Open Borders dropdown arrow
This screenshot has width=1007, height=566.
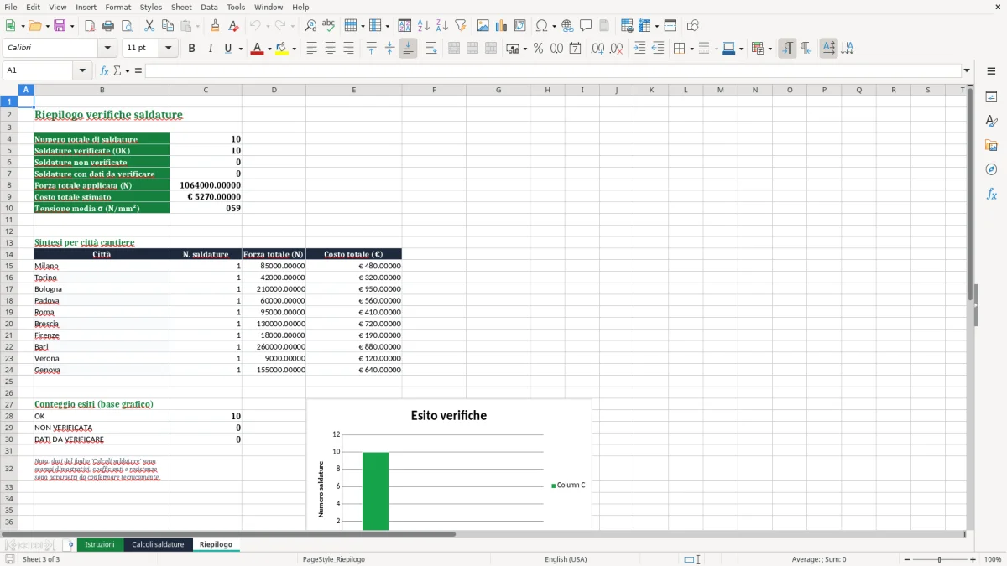coord(691,49)
